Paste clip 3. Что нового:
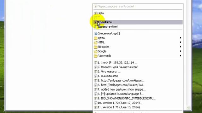202x113 pixels. point(138,72)
